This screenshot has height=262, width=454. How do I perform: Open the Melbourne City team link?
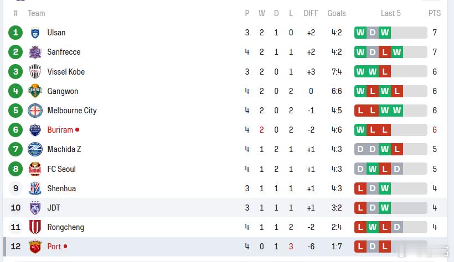(x=72, y=111)
